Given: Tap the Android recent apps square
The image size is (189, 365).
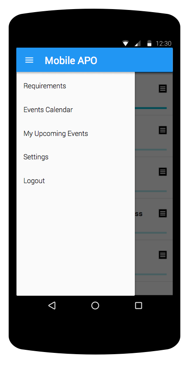Looking at the screenshot, I should tap(138, 305).
